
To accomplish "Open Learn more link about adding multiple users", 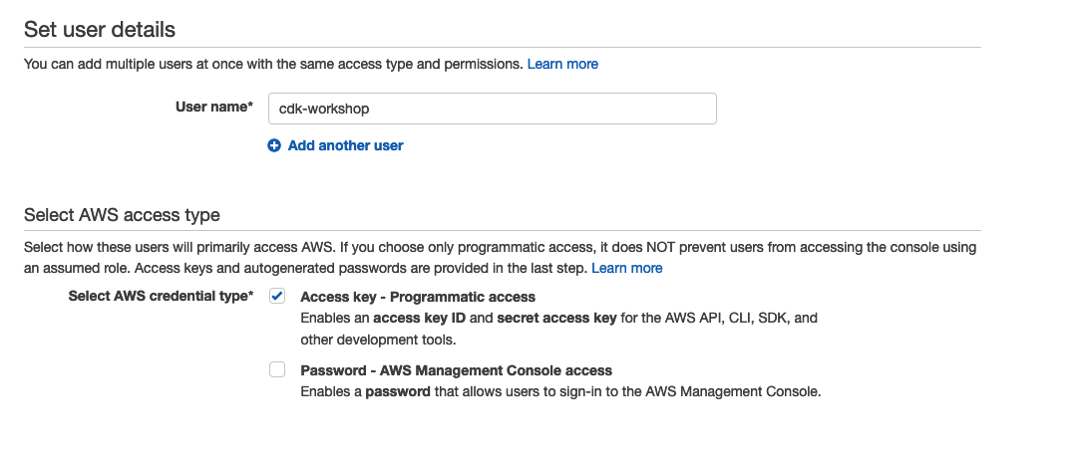I will pyautogui.click(x=562, y=64).
